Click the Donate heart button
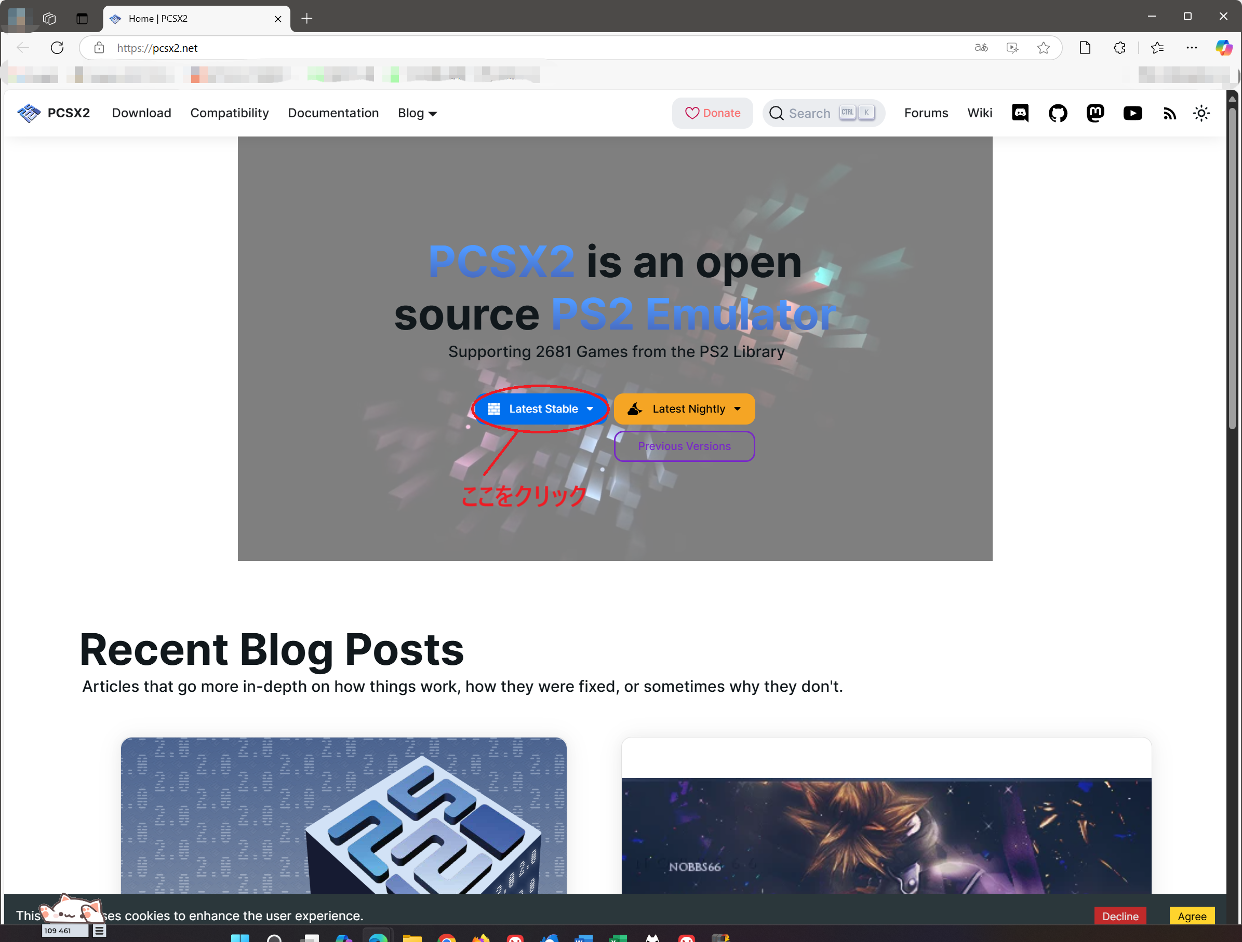The height and width of the screenshot is (942, 1242). 712,113
